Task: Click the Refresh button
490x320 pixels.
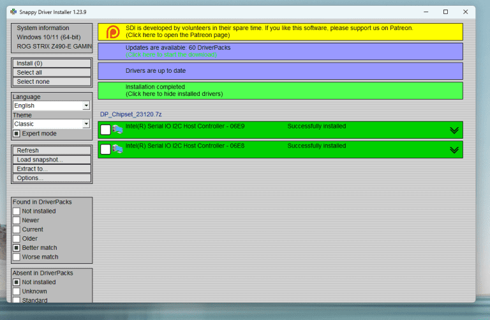Action: coord(52,151)
